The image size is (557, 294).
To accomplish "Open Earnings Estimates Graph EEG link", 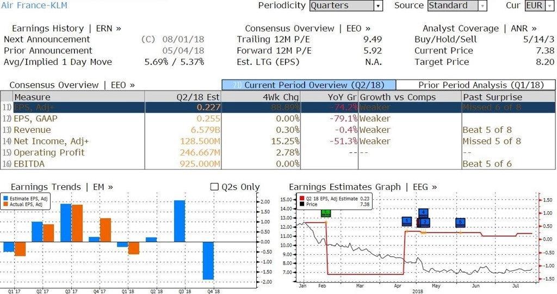I will pos(363,187).
